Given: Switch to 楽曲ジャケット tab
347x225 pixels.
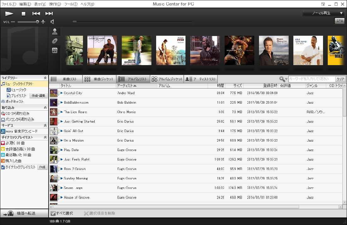Looking at the screenshot, I should click(x=99, y=79).
